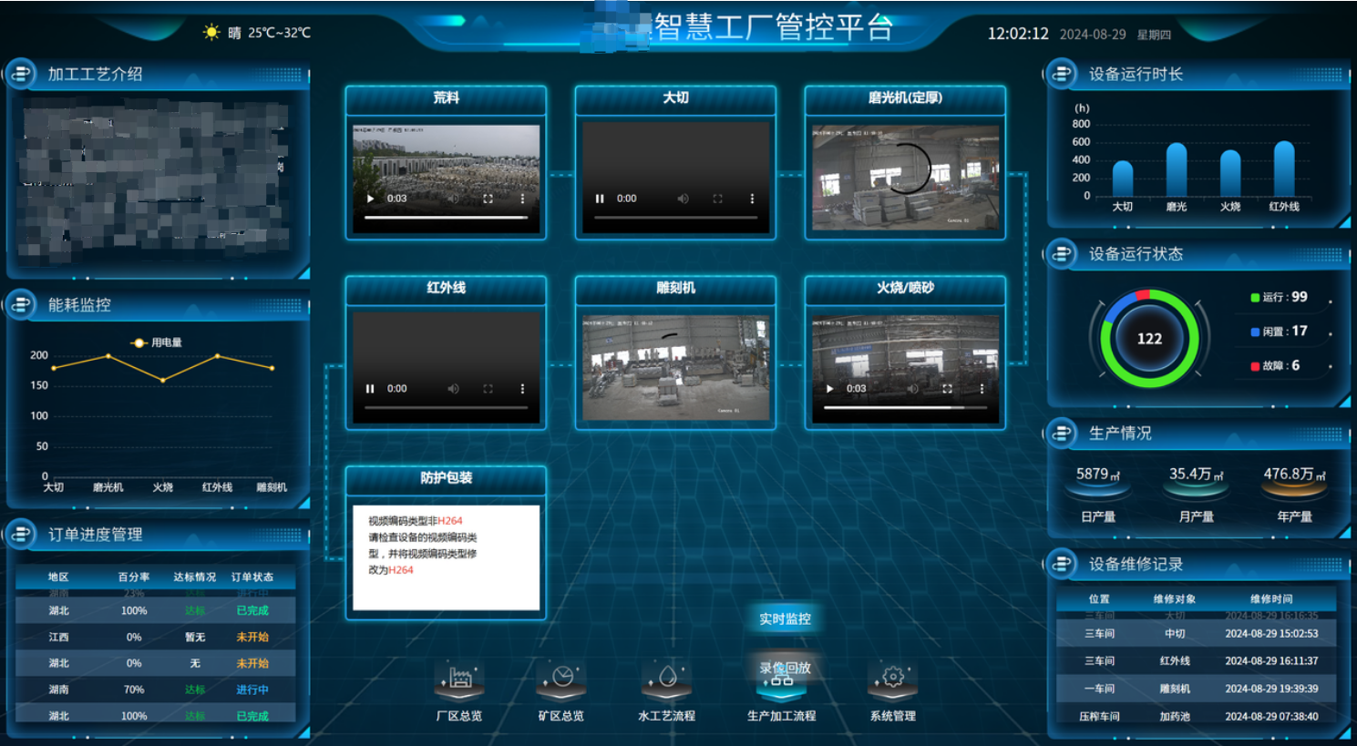The height and width of the screenshot is (746, 1357).
Task: Click the 生产情况 panel header icon
Action: coord(1062,433)
